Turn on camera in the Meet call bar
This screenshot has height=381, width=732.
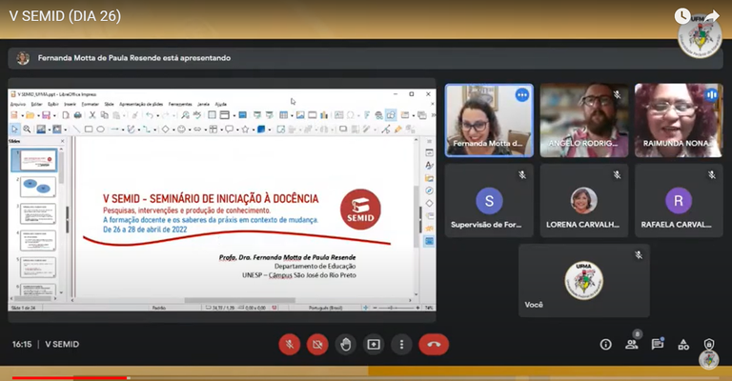(317, 345)
